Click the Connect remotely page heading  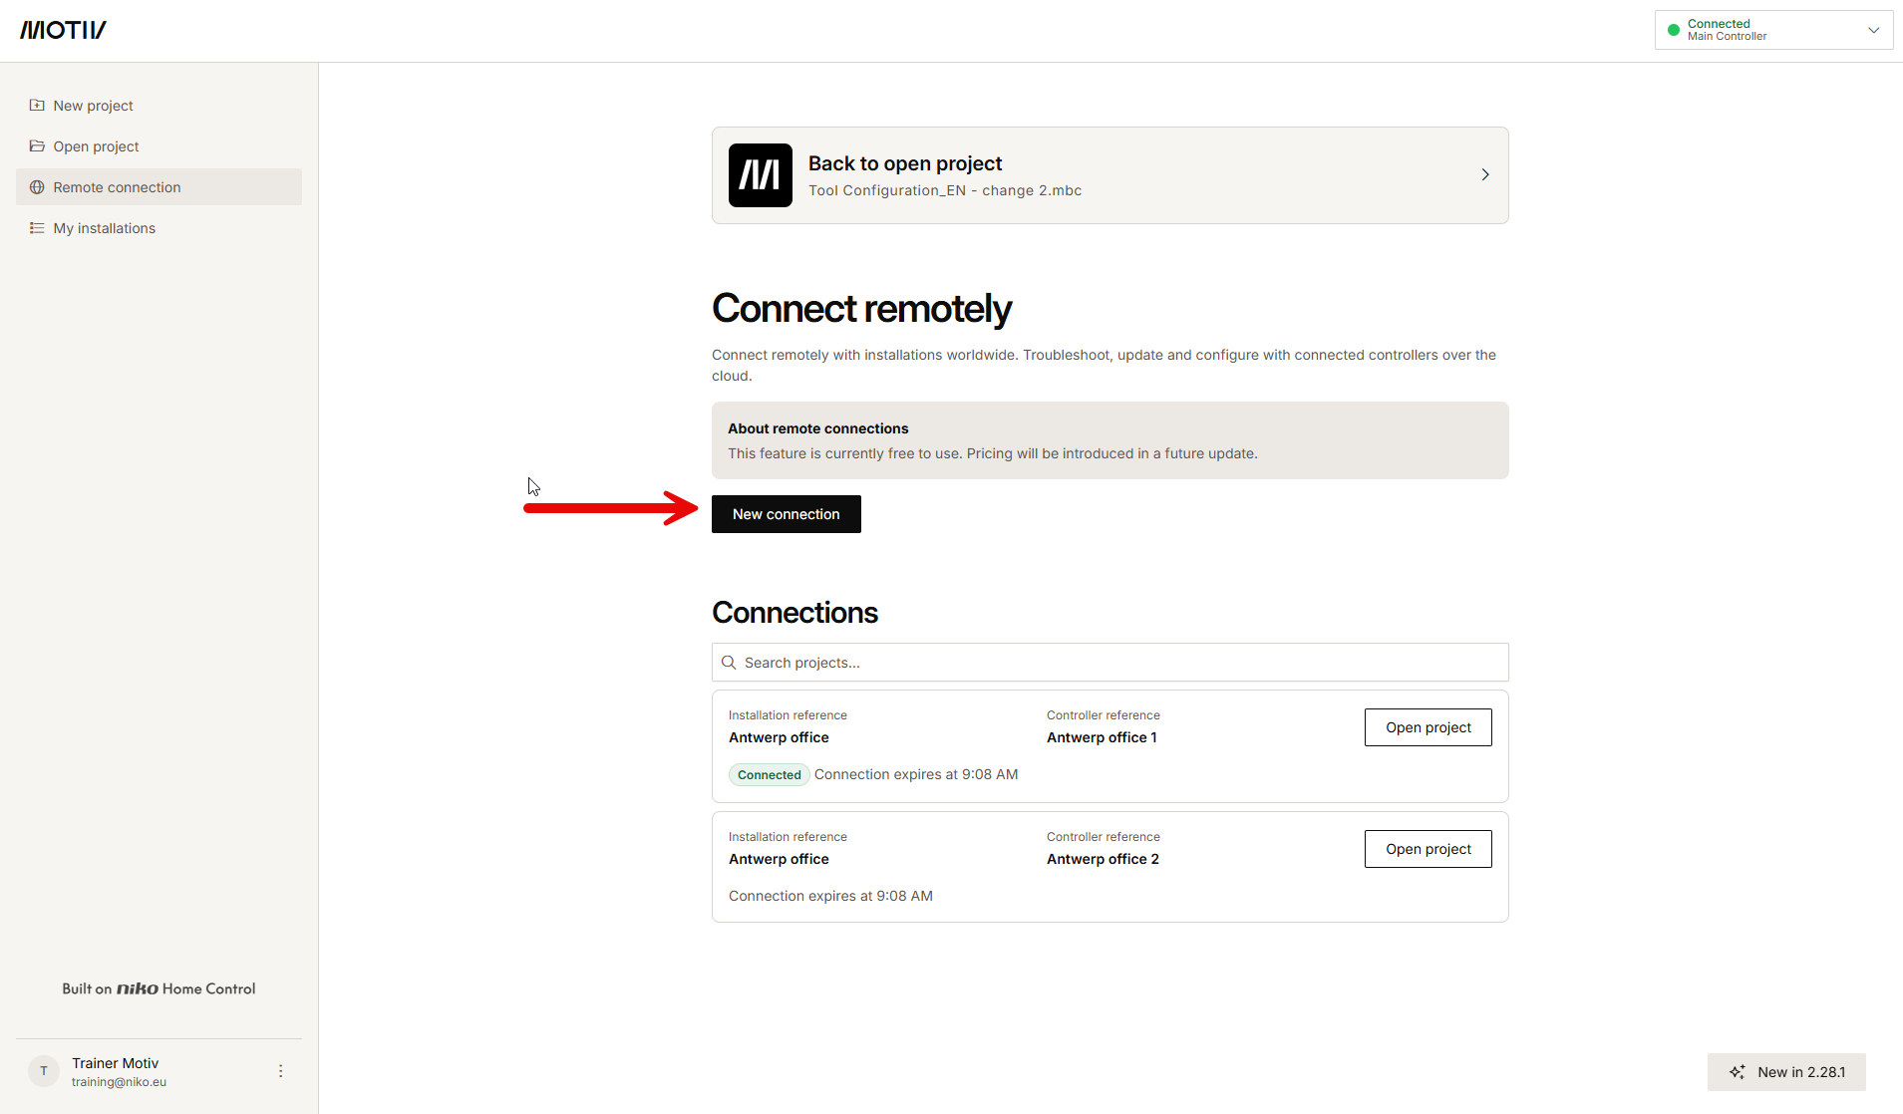[x=861, y=309]
